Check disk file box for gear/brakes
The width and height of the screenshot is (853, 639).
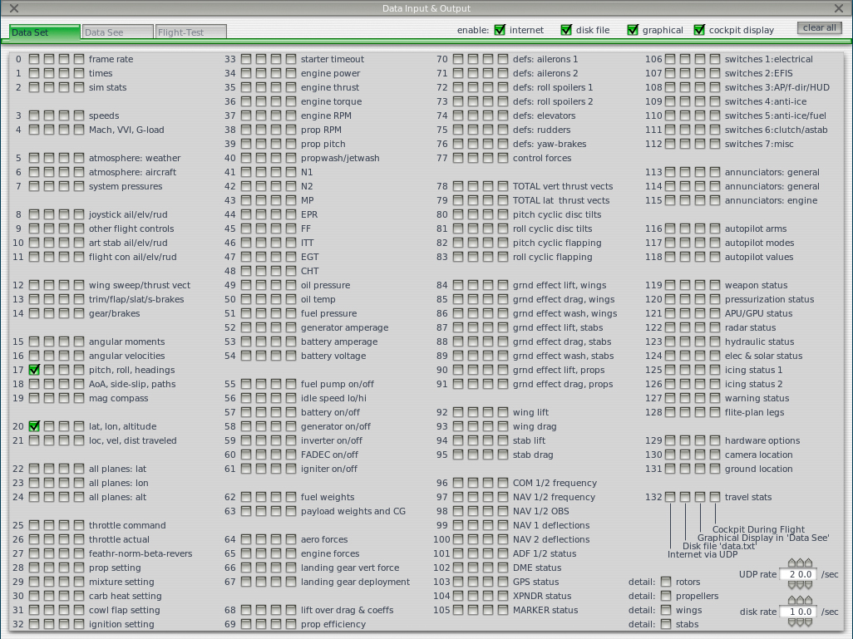click(x=49, y=313)
